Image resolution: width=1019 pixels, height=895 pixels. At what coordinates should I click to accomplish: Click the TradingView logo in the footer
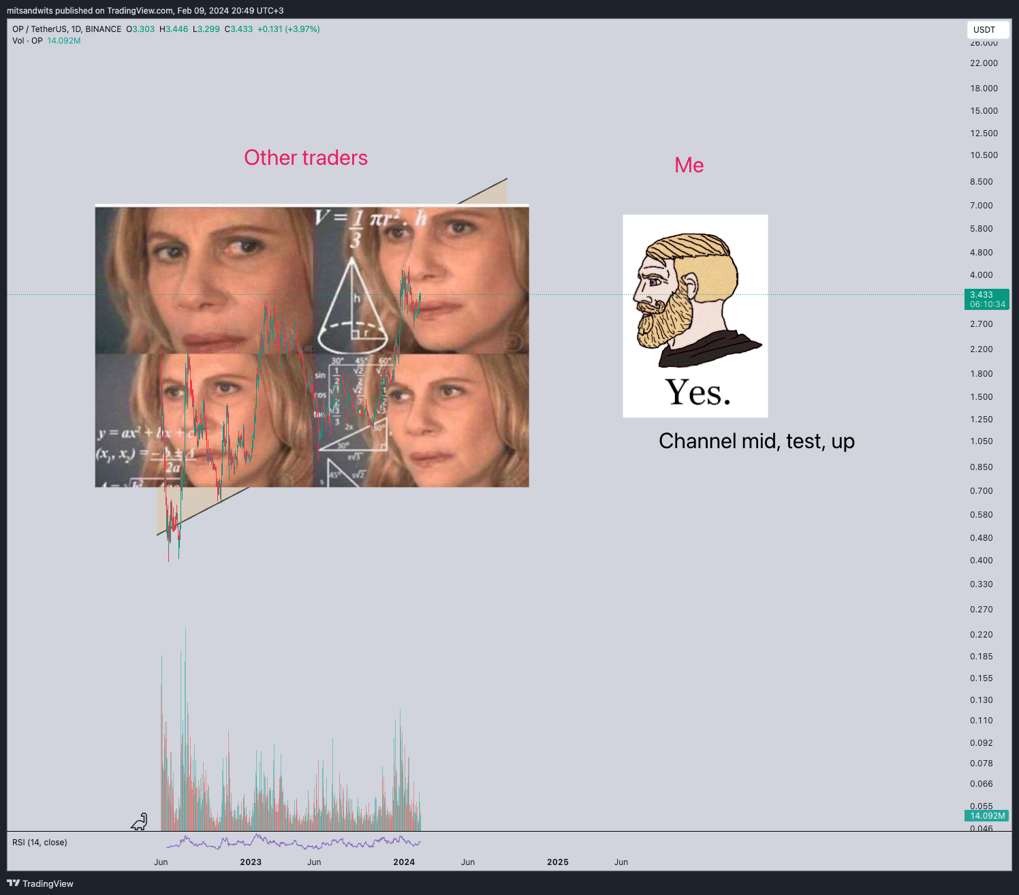click(40, 883)
